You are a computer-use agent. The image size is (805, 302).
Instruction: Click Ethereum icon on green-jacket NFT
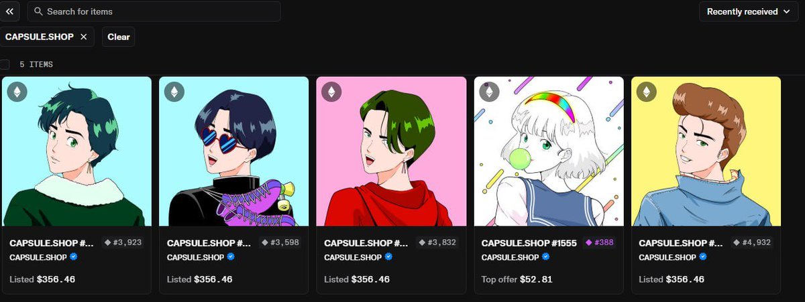[x=17, y=92]
